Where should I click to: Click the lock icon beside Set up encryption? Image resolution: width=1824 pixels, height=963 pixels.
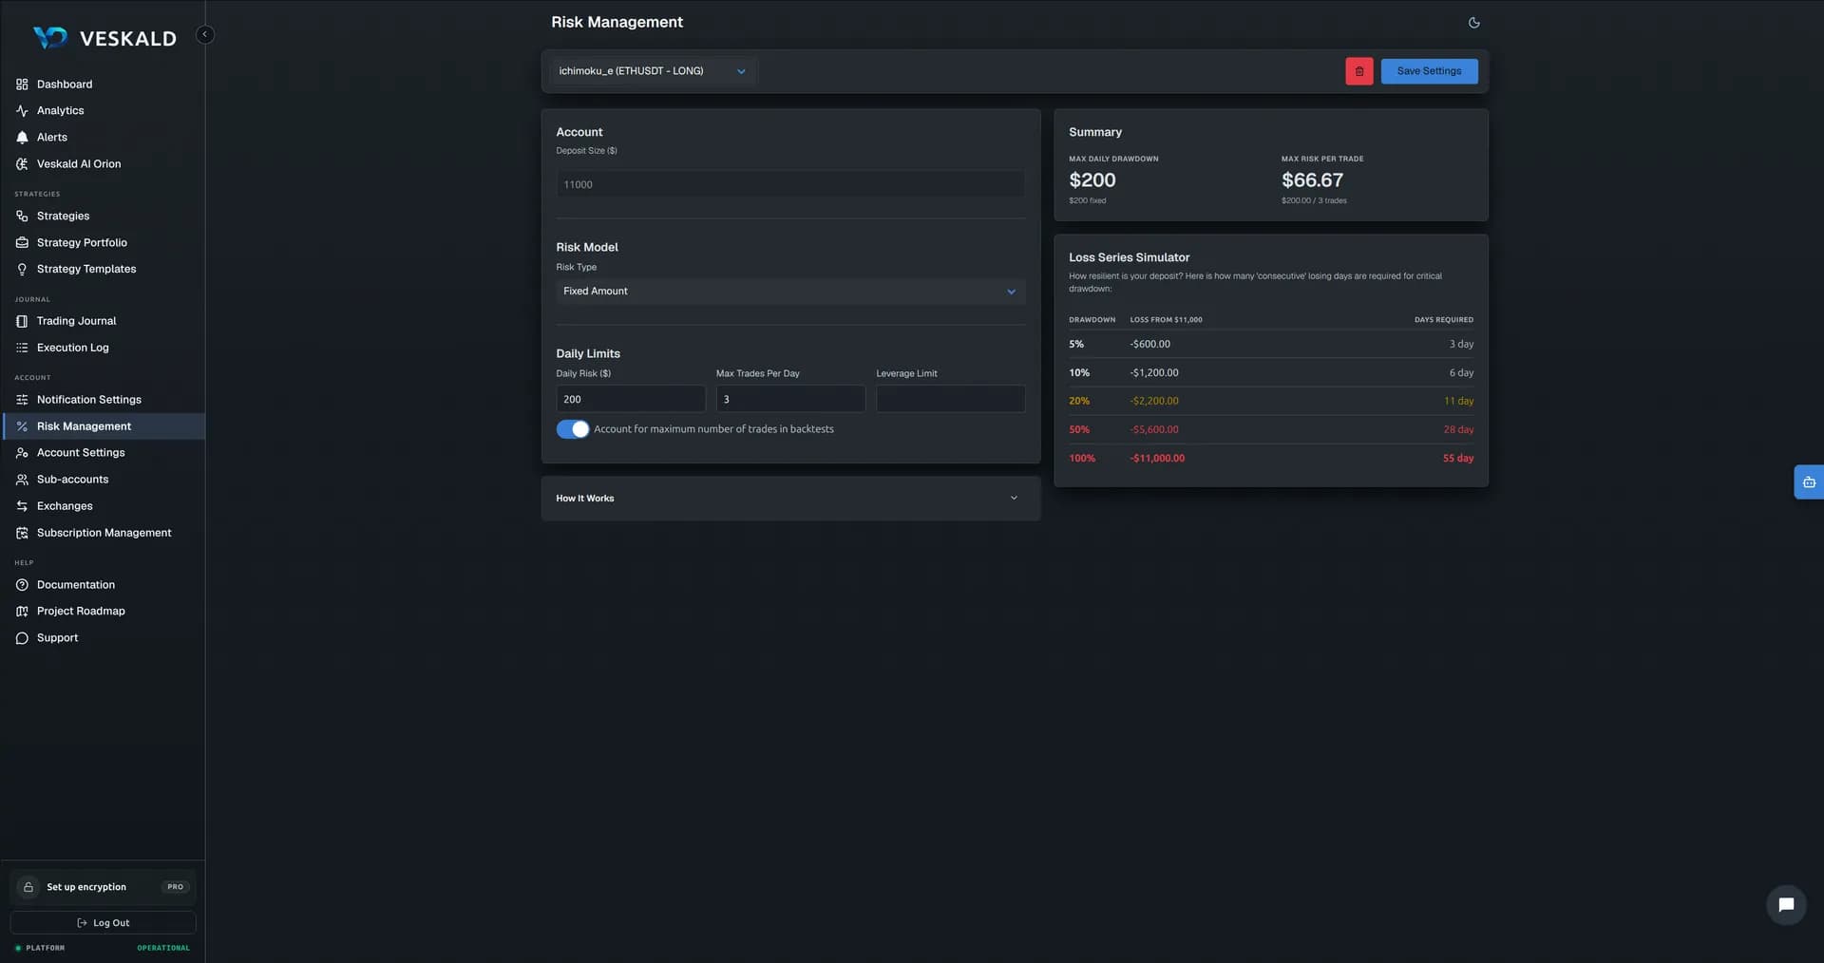pyautogui.click(x=28, y=887)
